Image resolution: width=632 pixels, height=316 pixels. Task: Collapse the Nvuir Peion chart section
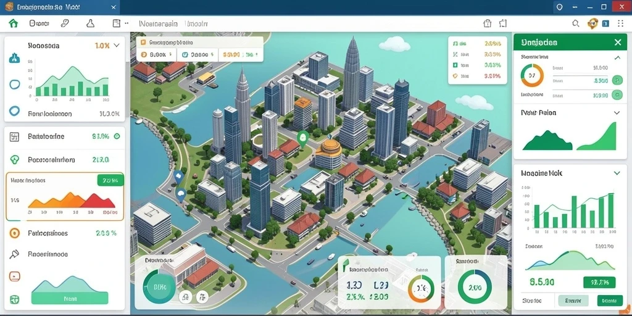617,113
